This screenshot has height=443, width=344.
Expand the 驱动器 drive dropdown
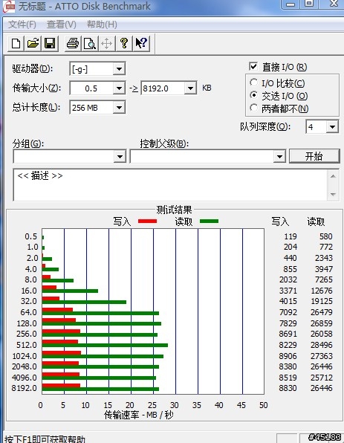119,69
